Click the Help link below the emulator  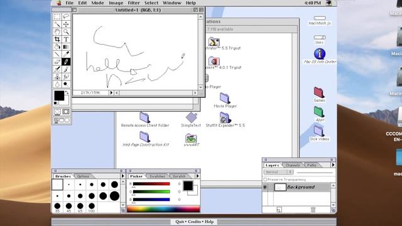(x=209, y=222)
